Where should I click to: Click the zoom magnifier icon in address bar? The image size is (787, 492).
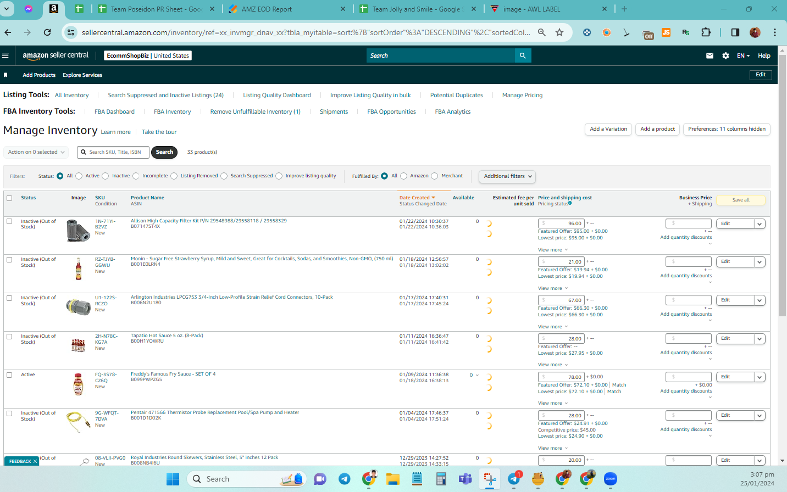pos(542,32)
